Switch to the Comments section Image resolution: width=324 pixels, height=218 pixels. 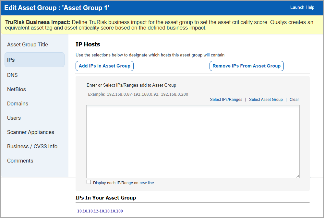coord(20,161)
